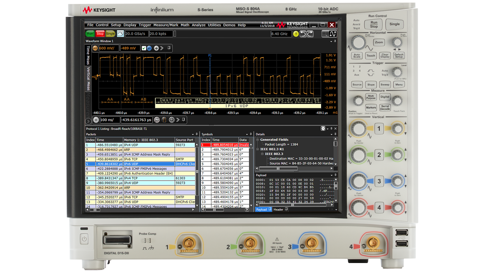This screenshot has height=272, width=484.
Task: Collapse the IEEE 802.3 R1 tree node
Action: [257, 149]
